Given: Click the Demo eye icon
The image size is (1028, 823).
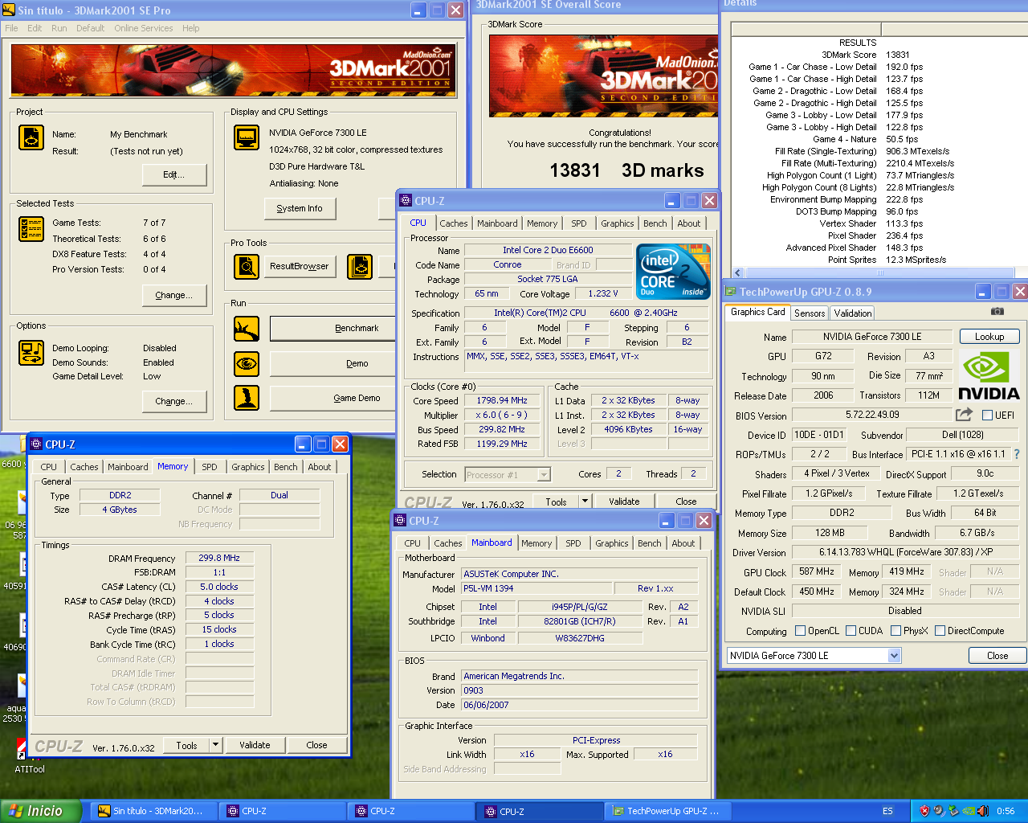Looking at the screenshot, I should click(247, 363).
